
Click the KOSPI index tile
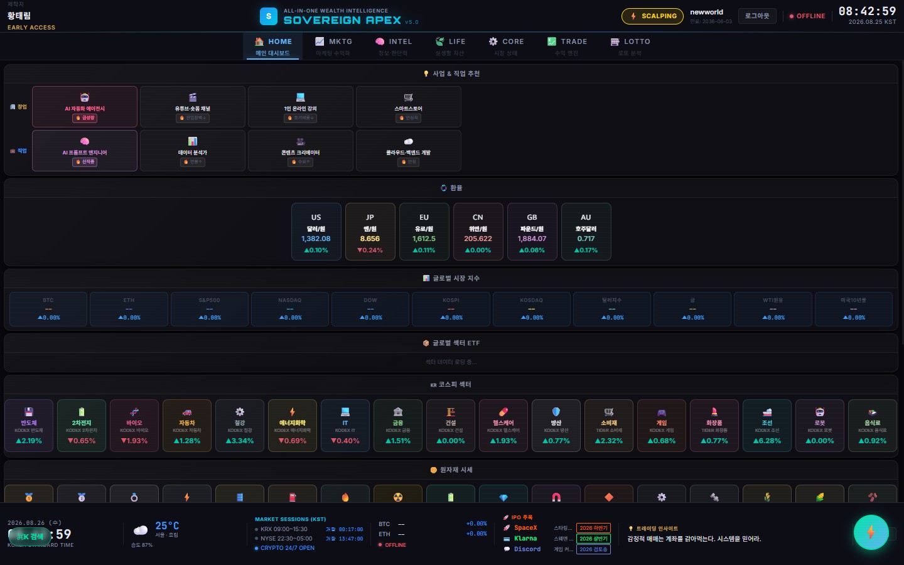pyautogui.click(x=451, y=309)
